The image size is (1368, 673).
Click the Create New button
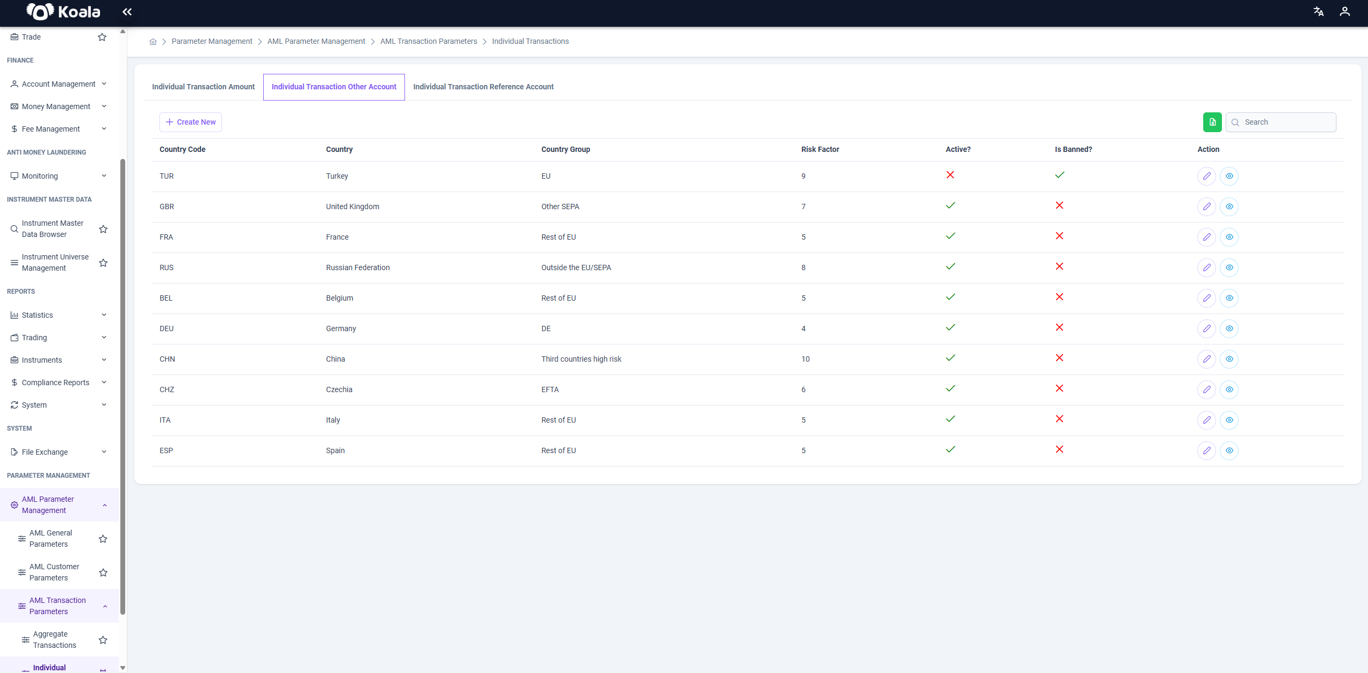click(x=190, y=122)
